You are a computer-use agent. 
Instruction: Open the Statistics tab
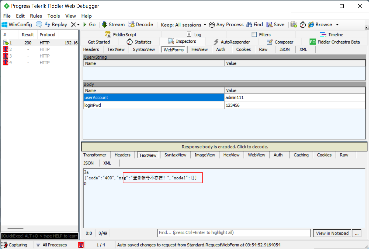(139, 42)
